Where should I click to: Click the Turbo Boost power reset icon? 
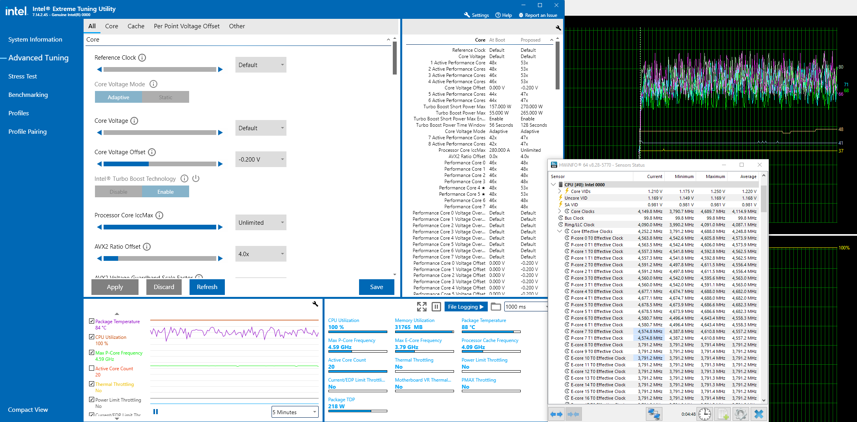(x=196, y=178)
